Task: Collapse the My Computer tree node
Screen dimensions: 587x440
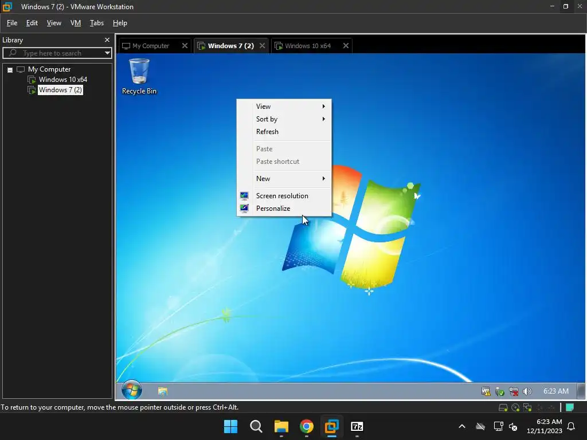Action: [10, 69]
